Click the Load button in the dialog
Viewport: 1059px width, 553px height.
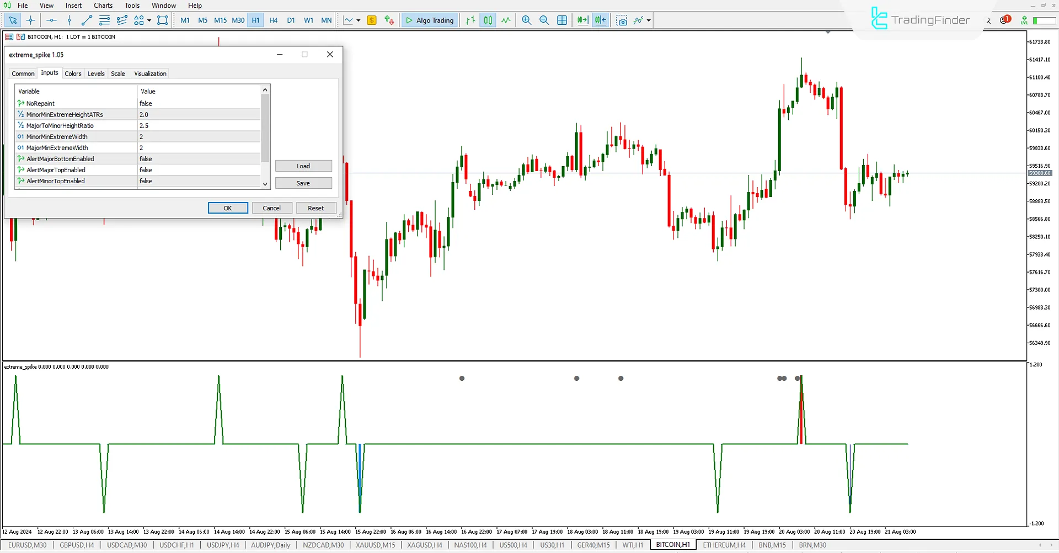coord(303,166)
